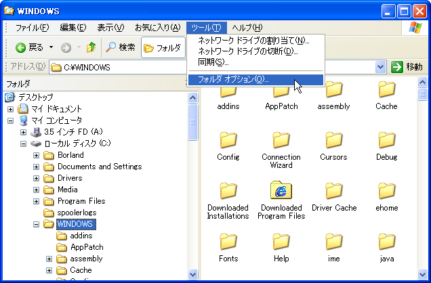431x283 pixels.
Task: Collapse the WINDOWS tree node
Action: point(37,223)
